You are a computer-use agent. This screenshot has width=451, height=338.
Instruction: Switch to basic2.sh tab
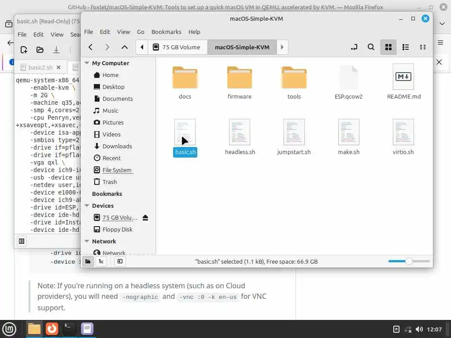click(41, 67)
